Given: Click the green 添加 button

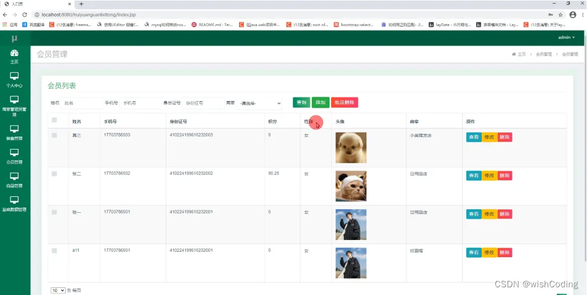Looking at the screenshot, I should click(x=321, y=102).
